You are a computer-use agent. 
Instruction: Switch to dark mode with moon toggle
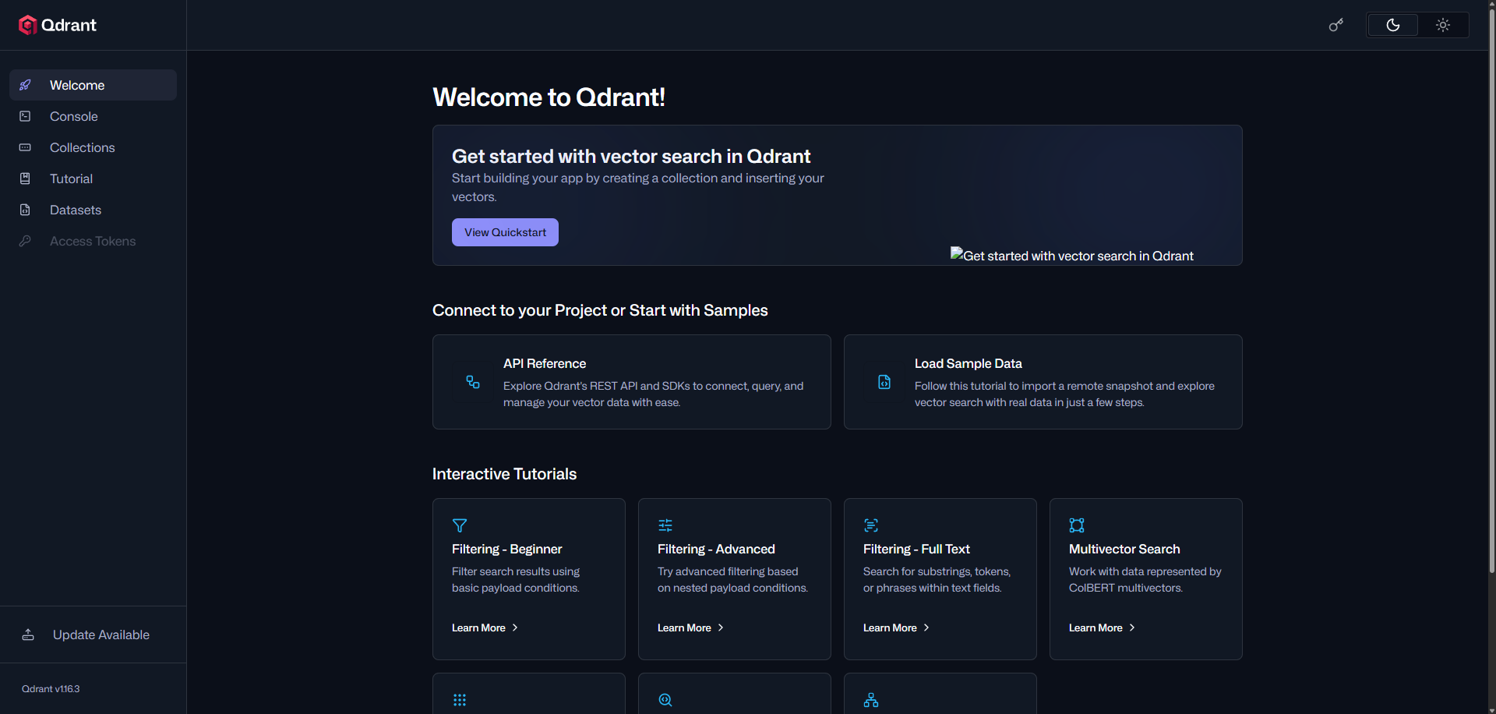tap(1393, 25)
